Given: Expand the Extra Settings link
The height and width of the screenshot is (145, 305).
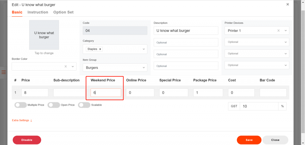Looking at the screenshot, I should 22,120.
